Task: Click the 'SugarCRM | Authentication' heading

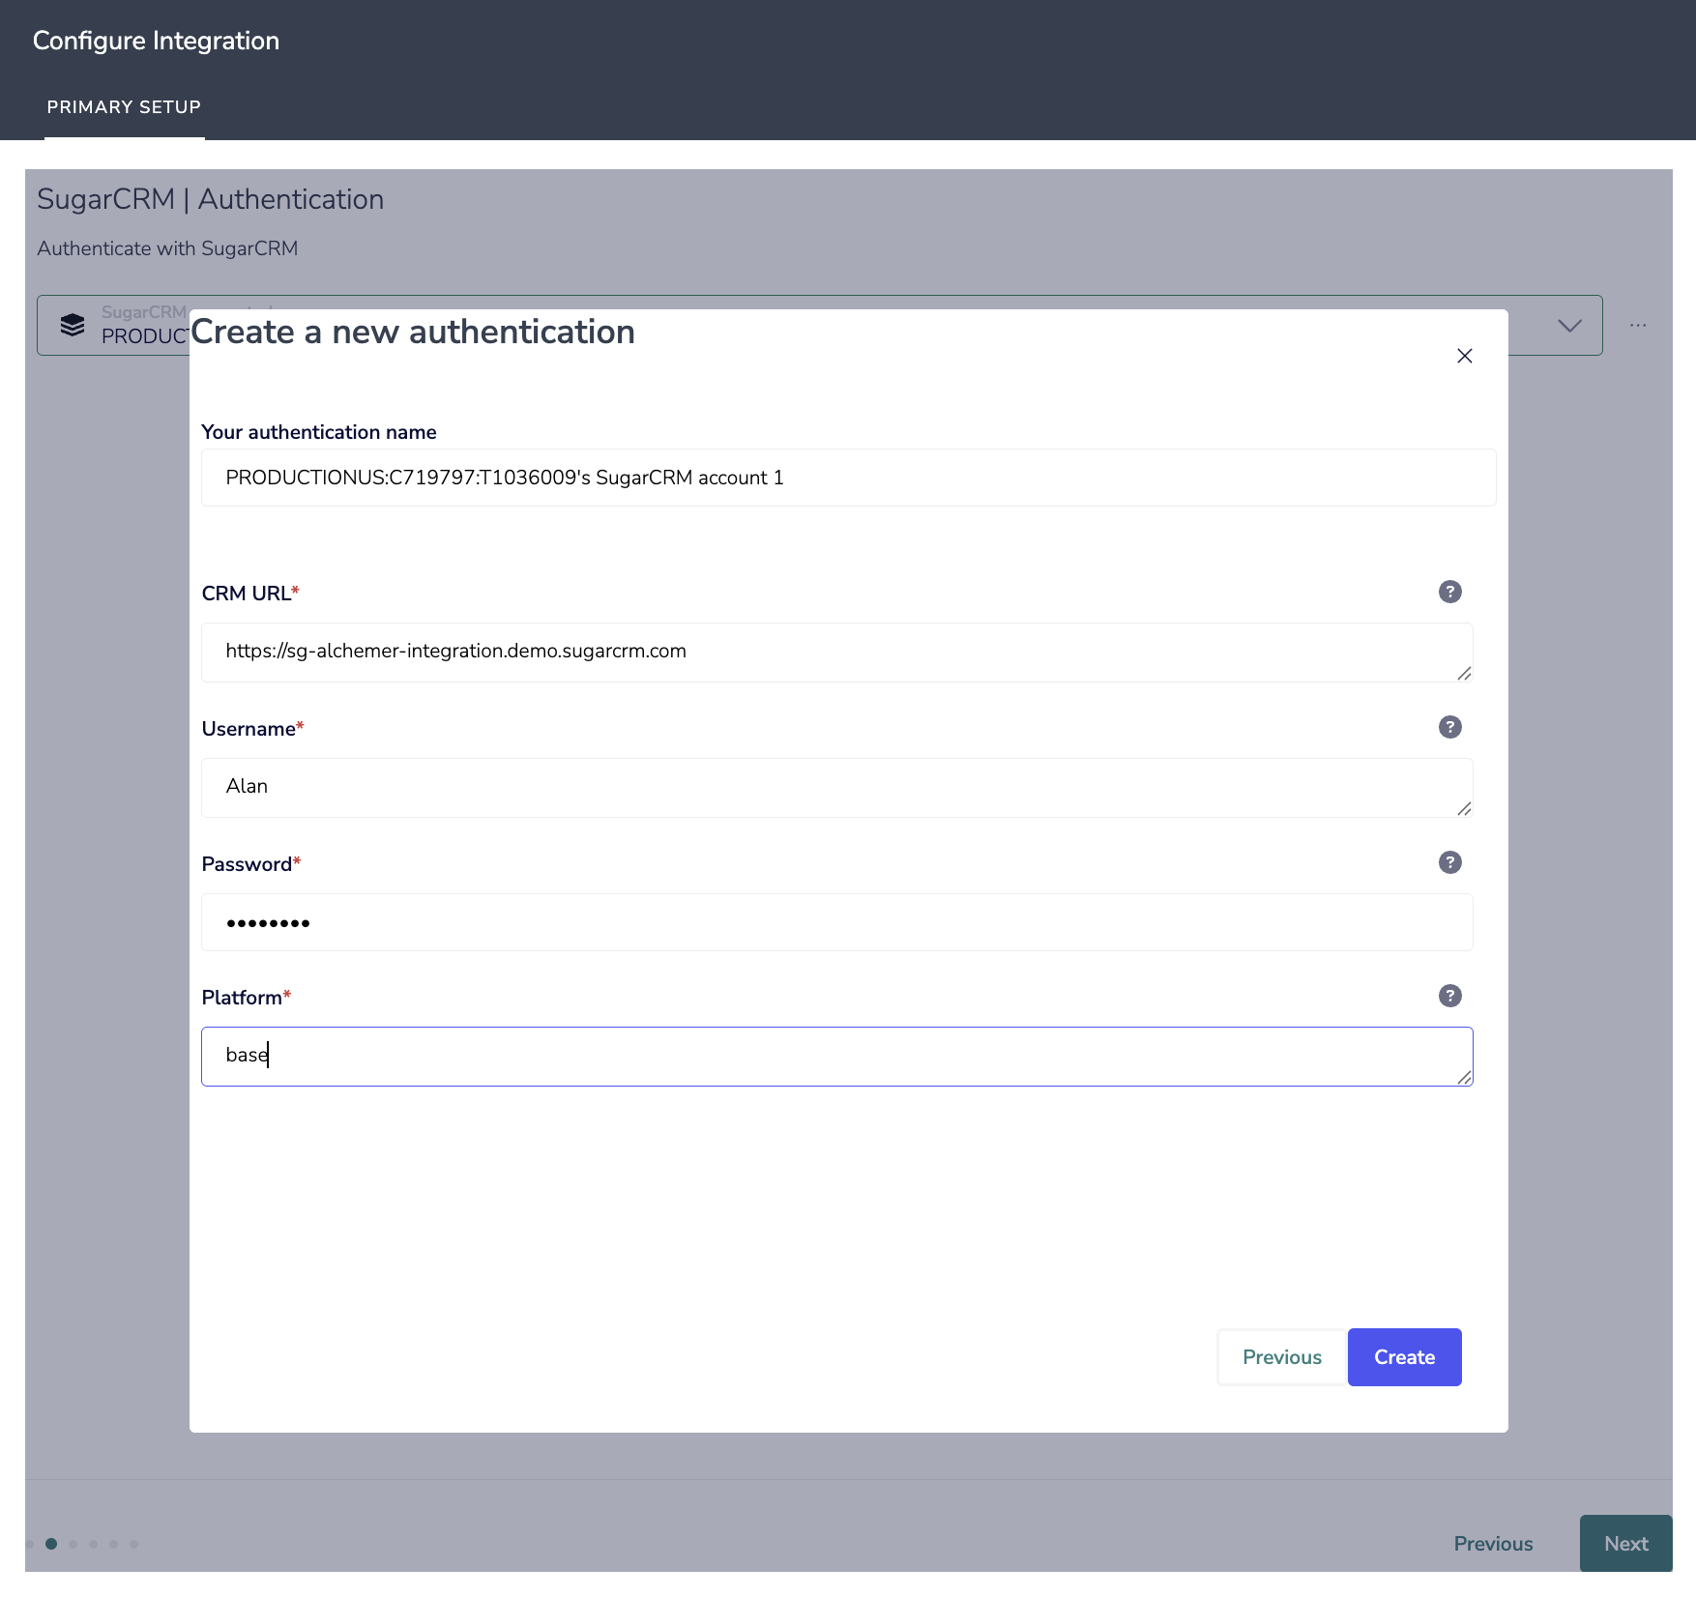Action: click(x=211, y=199)
